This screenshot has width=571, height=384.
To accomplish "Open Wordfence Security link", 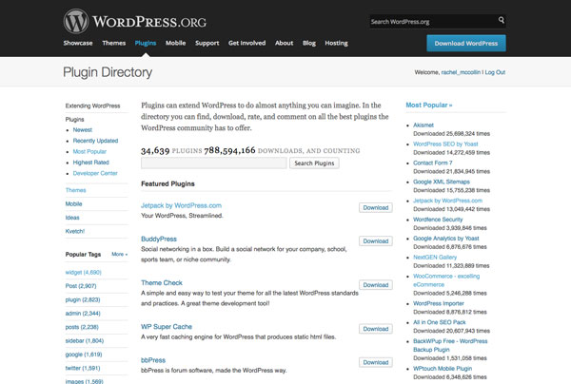I will [438, 220].
